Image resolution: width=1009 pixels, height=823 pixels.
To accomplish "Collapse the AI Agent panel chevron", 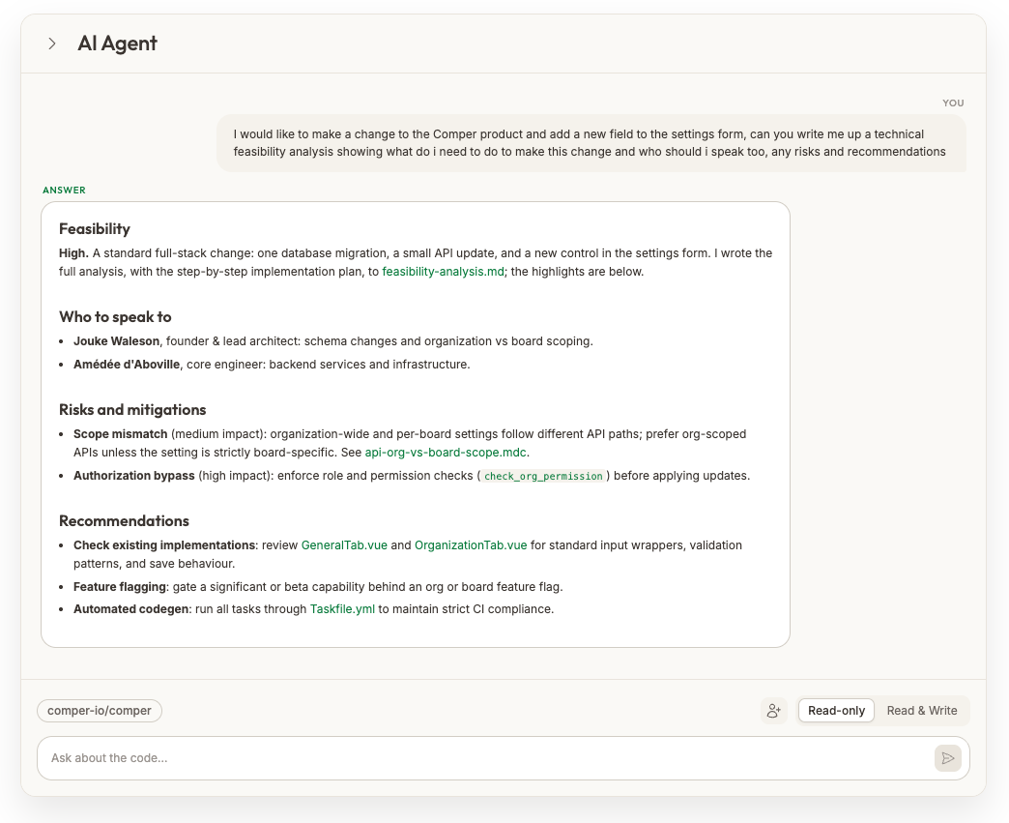I will point(52,44).
